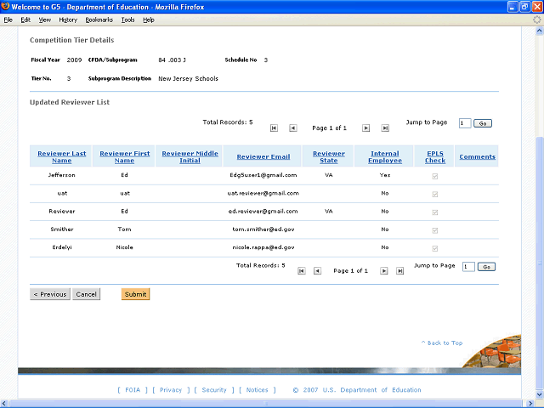Jump to last page in top pagination
The image size is (544, 408).
pos(385,128)
